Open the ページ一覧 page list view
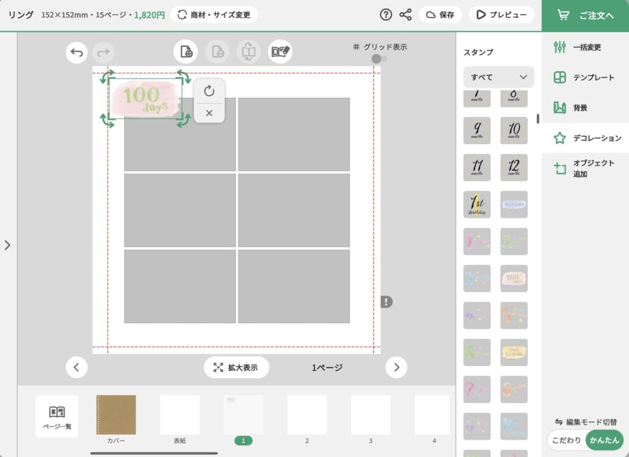Image resolution: width=629 pixels, height=457 pixels. (x=56, y=416)
